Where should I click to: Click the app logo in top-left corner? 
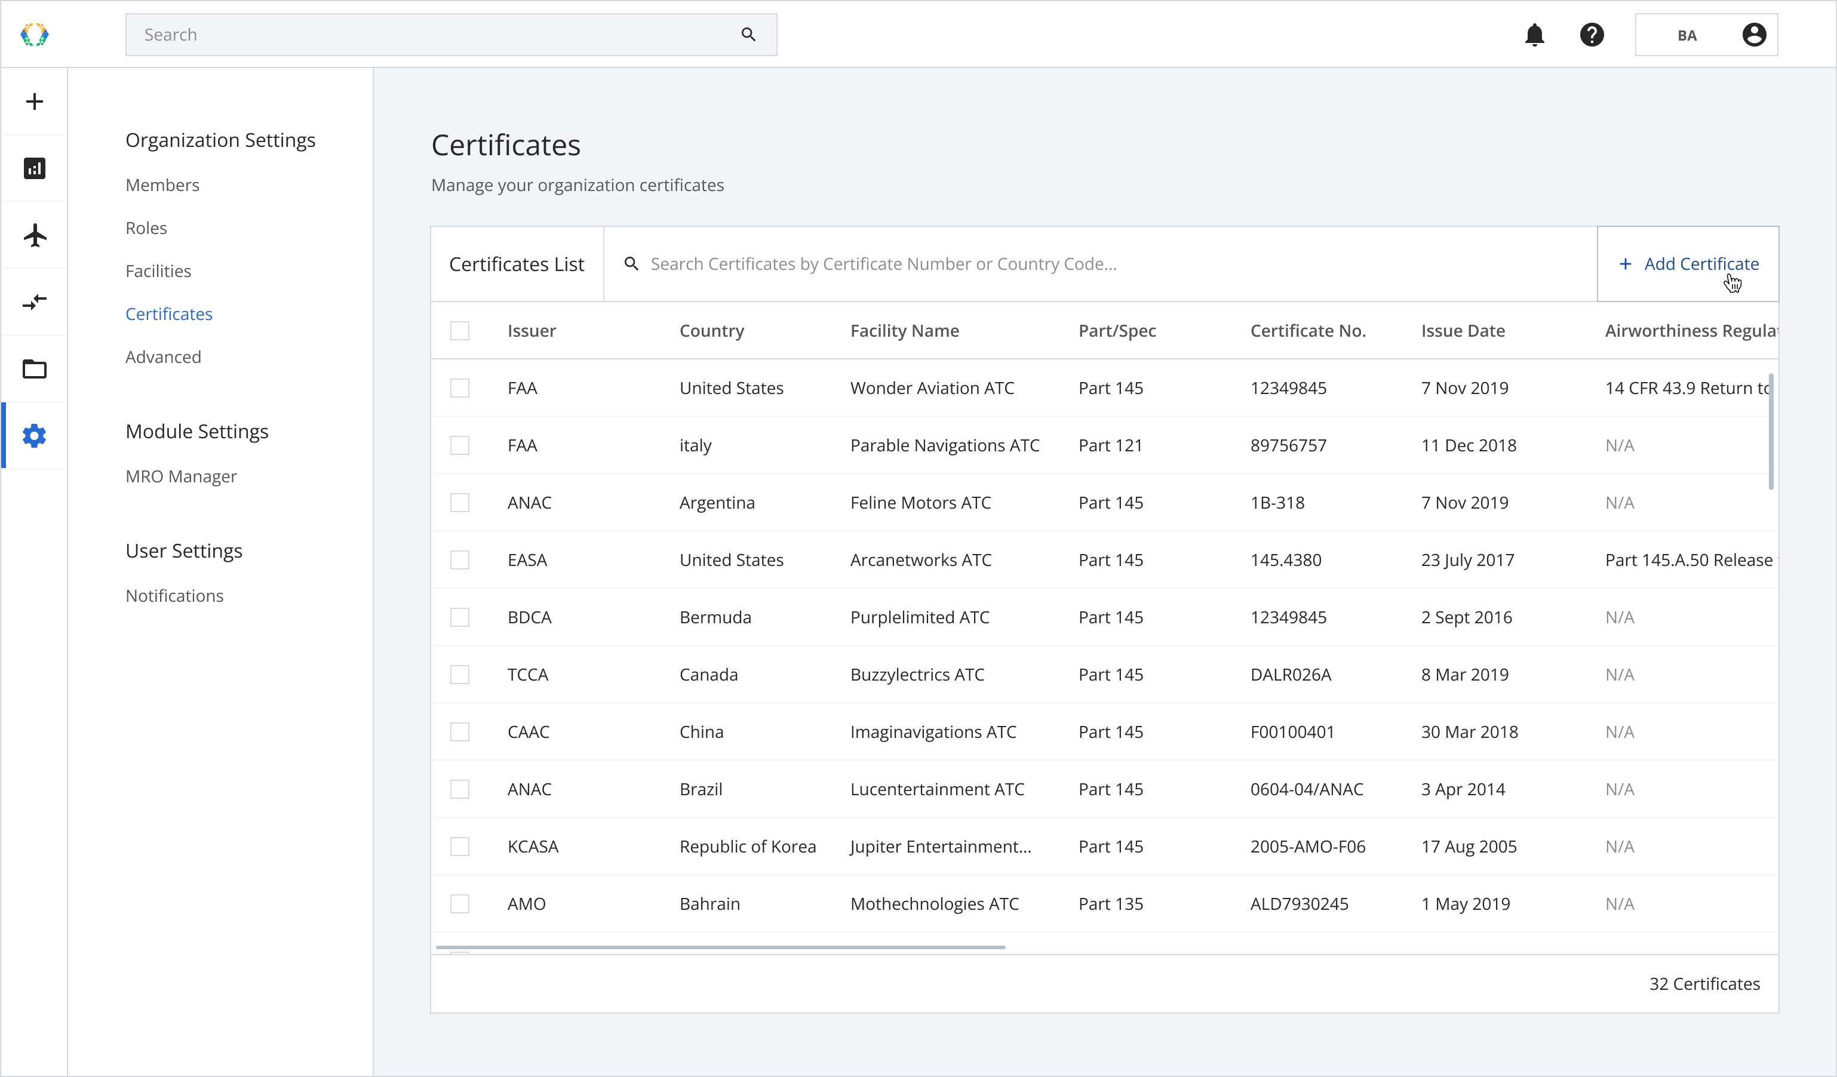tap(34, 34)
